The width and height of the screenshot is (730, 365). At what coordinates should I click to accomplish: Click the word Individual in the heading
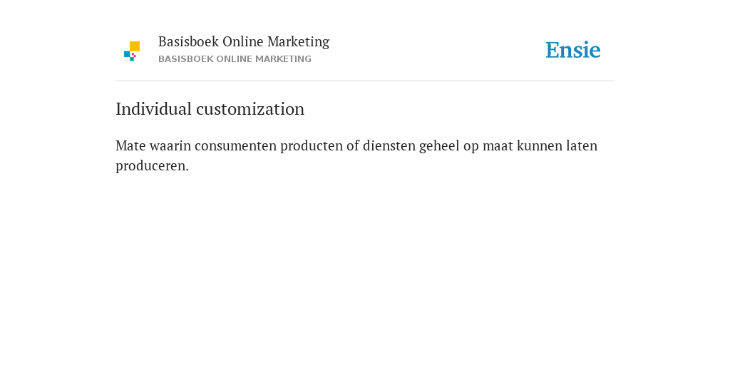click(x=154, y=109)
